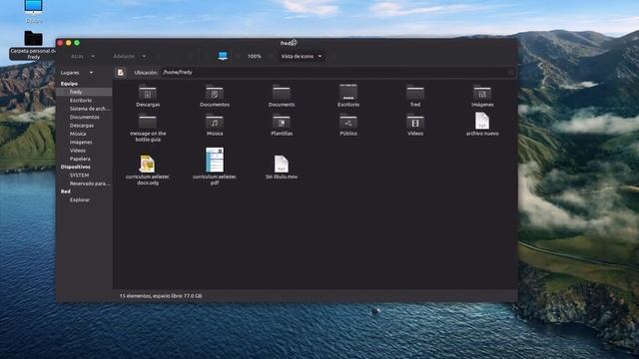Click the Adelante forward button
The image size is (639, 359).
point(124,56)
